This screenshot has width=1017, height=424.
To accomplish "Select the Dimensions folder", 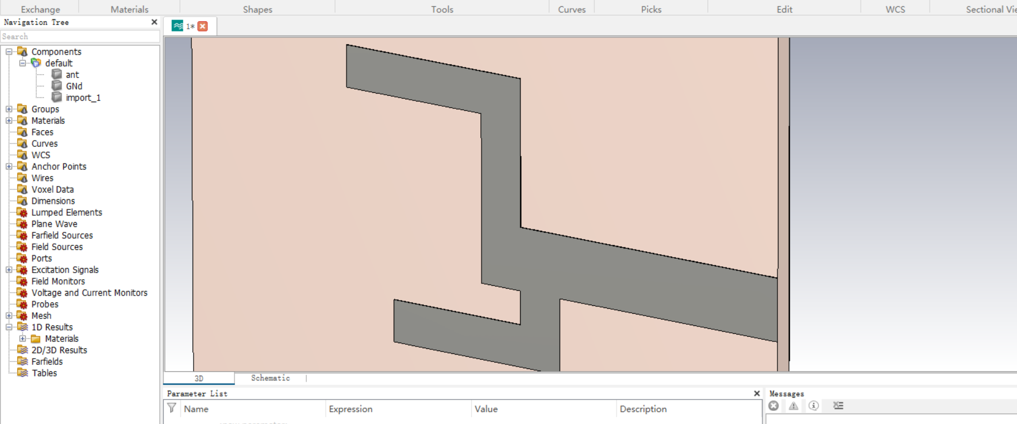I will click(x=53, y=201).
